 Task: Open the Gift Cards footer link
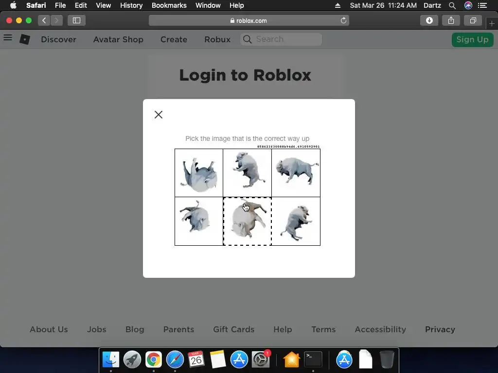pos(234,329)
